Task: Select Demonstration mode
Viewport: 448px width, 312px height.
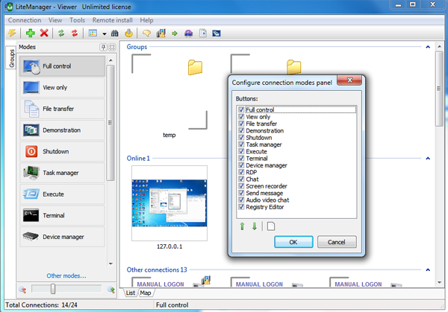Action: tap(62, 130)
